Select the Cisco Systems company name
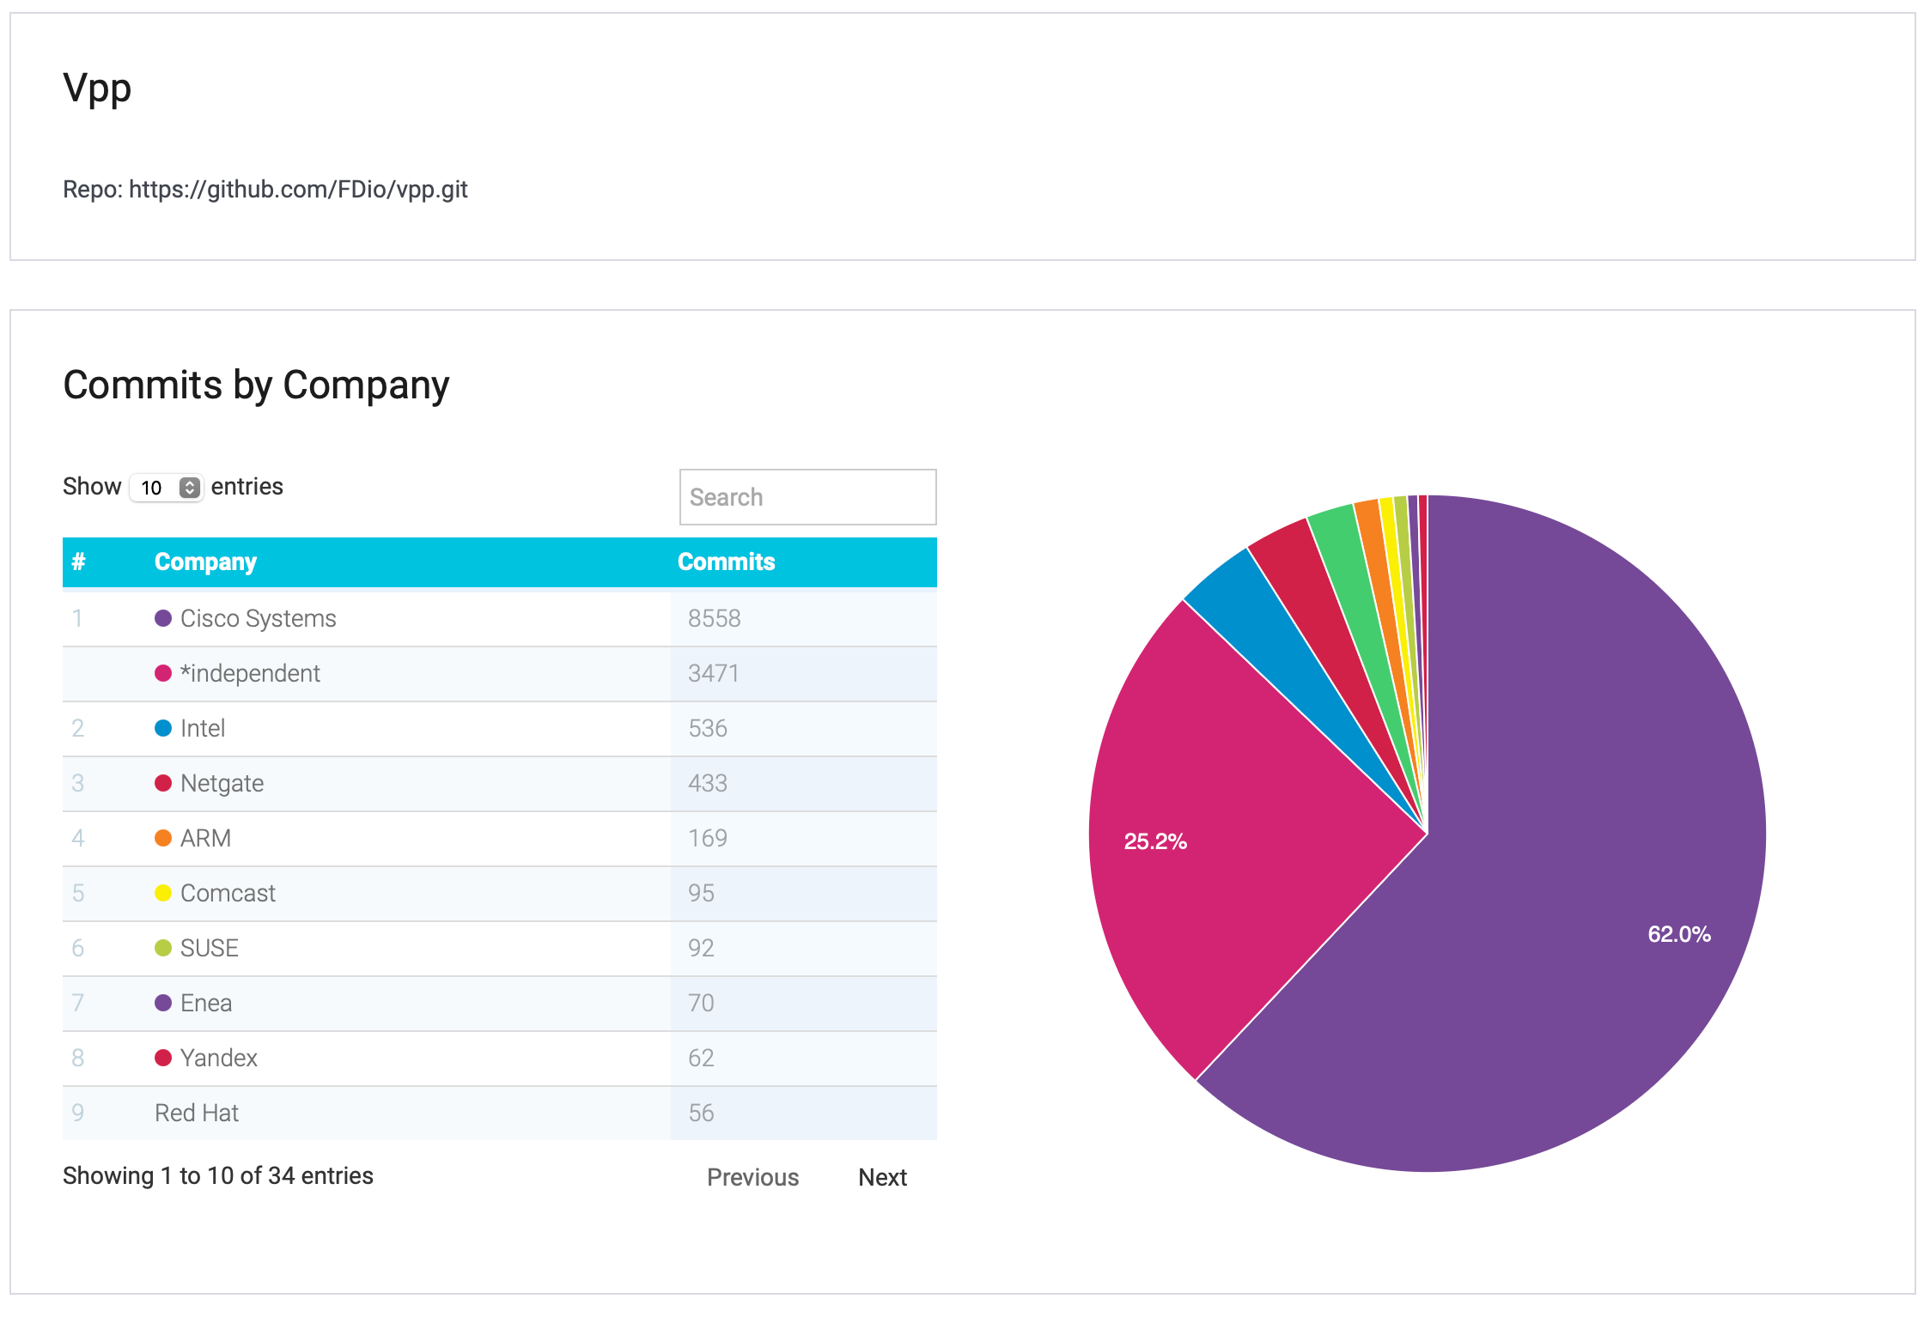This screenshot has height=1317, width=1924. pyautogui.click(x=259, y=618)
